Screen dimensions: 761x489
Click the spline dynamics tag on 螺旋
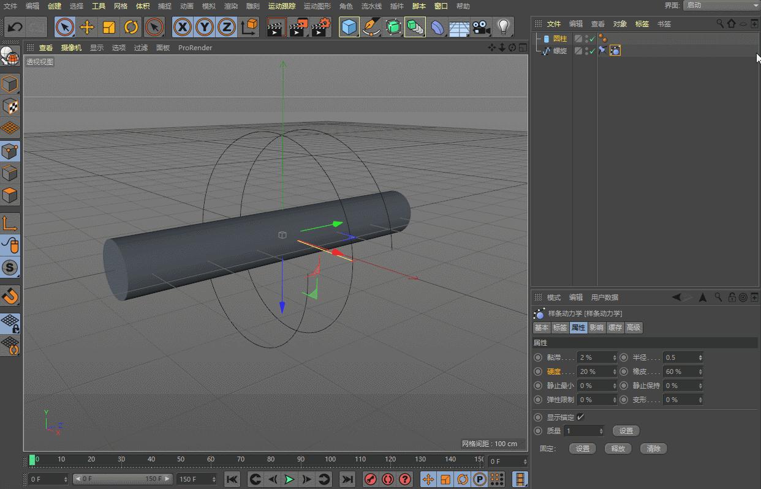pos(615,50)
